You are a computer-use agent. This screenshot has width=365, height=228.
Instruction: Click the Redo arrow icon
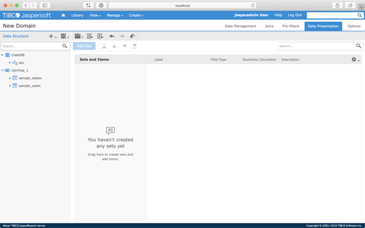click(122, 36)
